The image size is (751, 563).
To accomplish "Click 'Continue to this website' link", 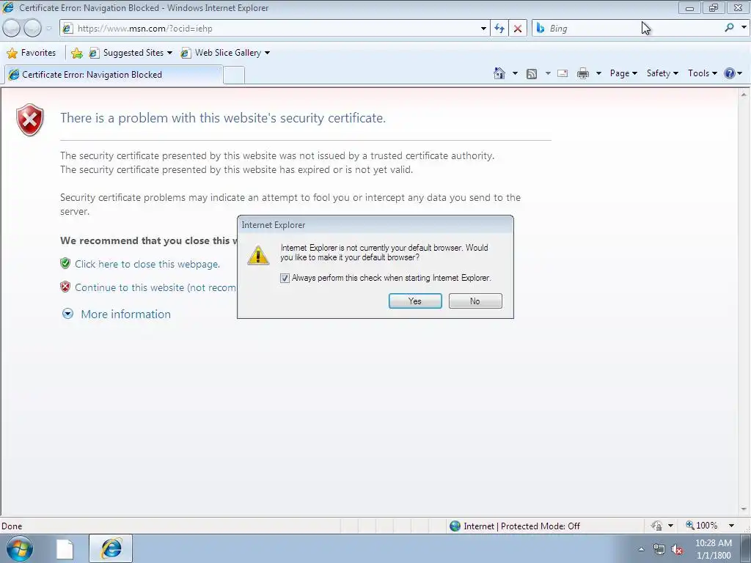I will (155, 287).
